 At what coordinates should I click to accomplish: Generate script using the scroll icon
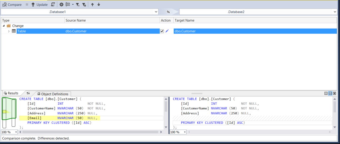point(53,5)
